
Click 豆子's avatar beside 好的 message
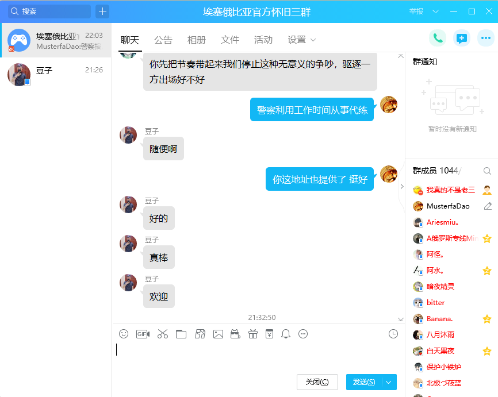point(128,205)
